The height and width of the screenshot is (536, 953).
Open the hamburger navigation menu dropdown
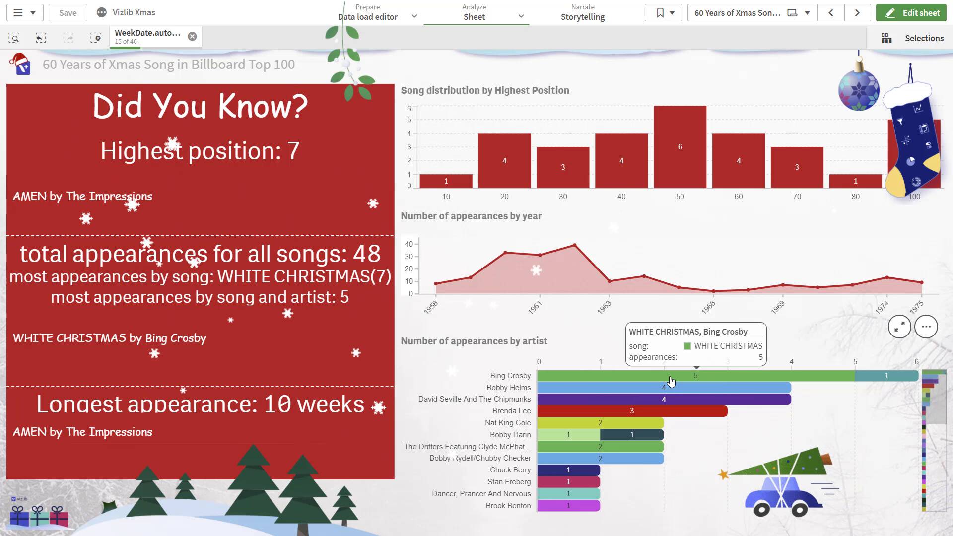pos(24,13)
